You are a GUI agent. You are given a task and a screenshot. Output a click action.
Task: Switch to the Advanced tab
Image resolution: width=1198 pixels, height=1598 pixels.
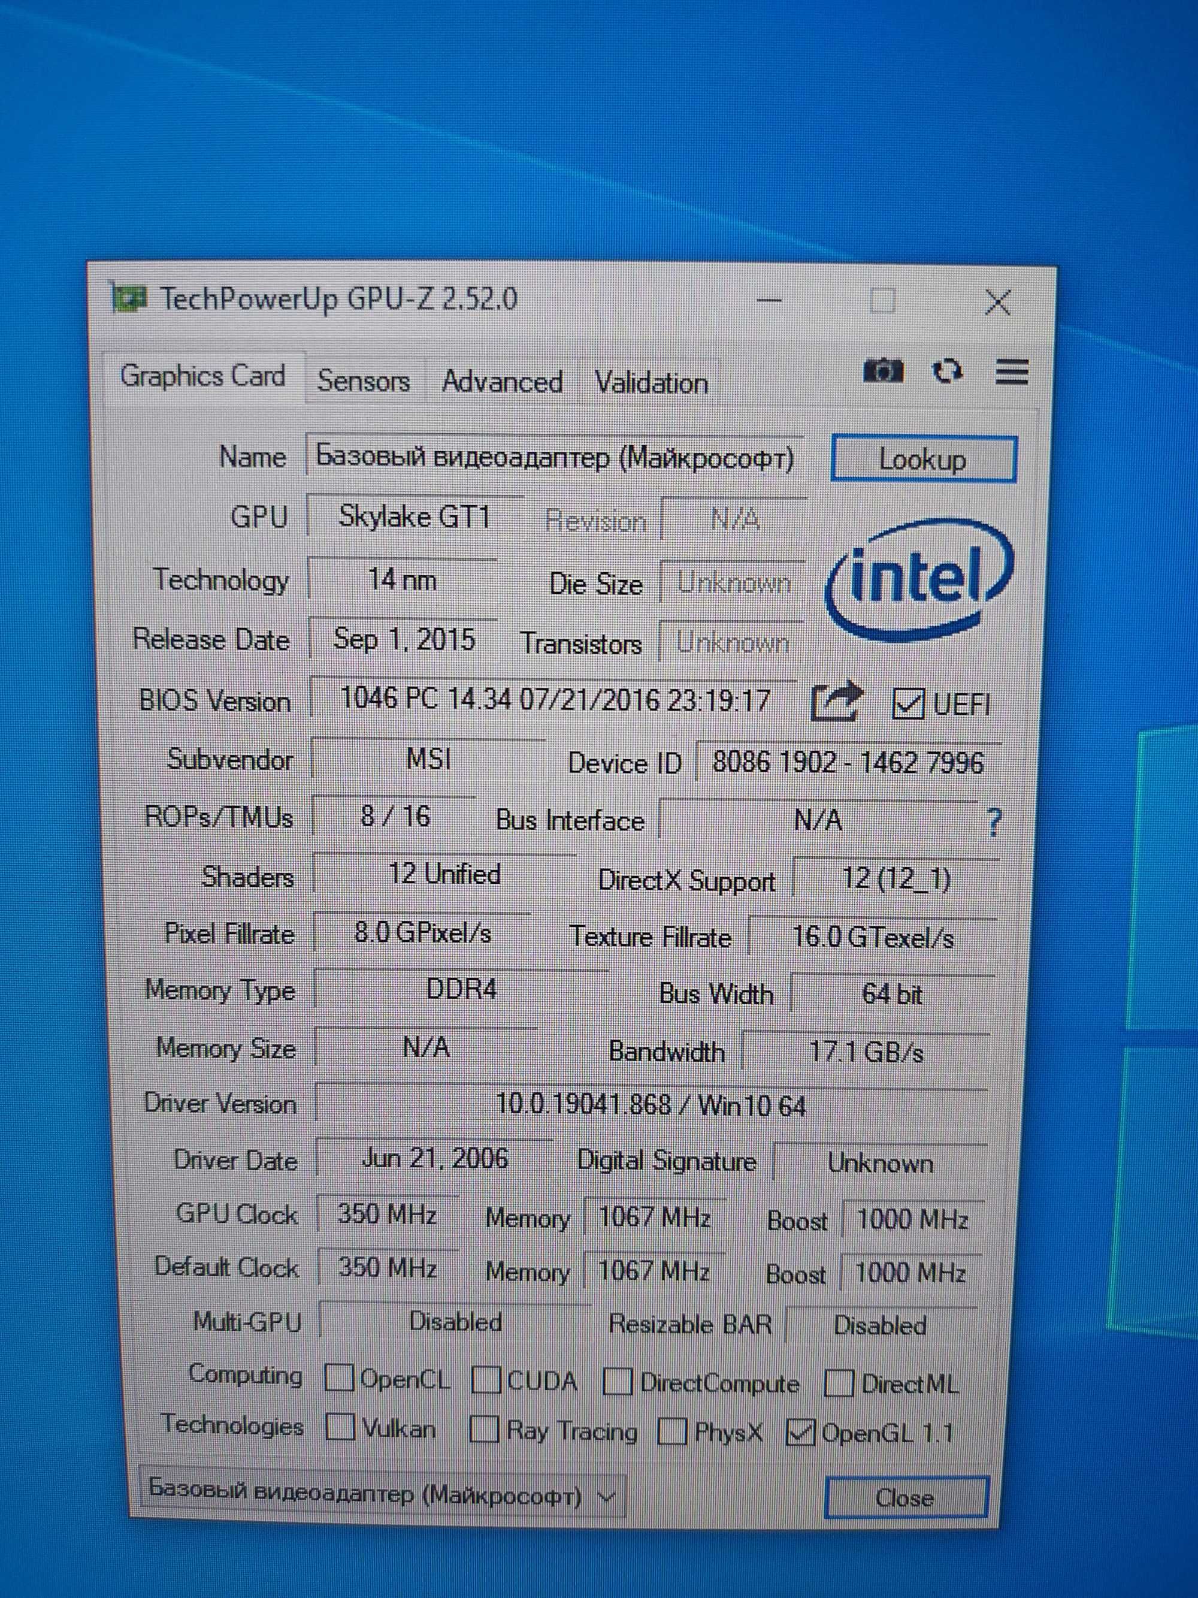(502, 382)
